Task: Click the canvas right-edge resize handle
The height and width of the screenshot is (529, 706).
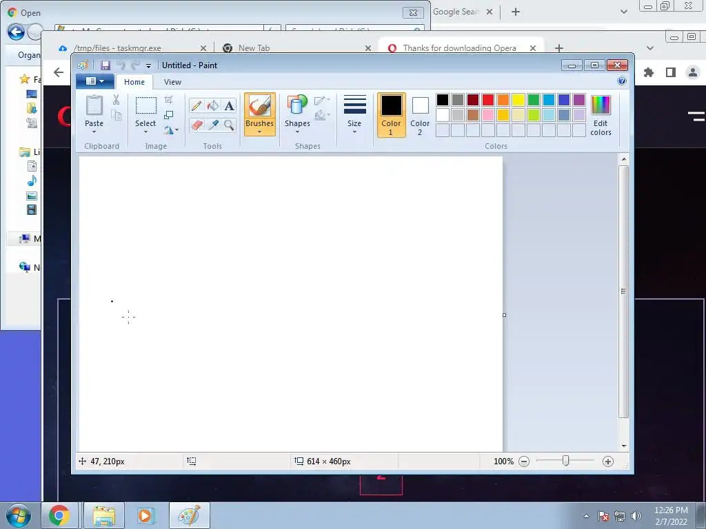Action: [504, 315]
